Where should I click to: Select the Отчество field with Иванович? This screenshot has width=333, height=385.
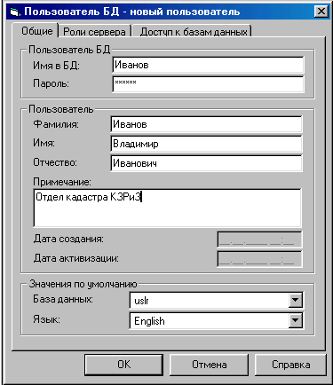click(206, 163)
